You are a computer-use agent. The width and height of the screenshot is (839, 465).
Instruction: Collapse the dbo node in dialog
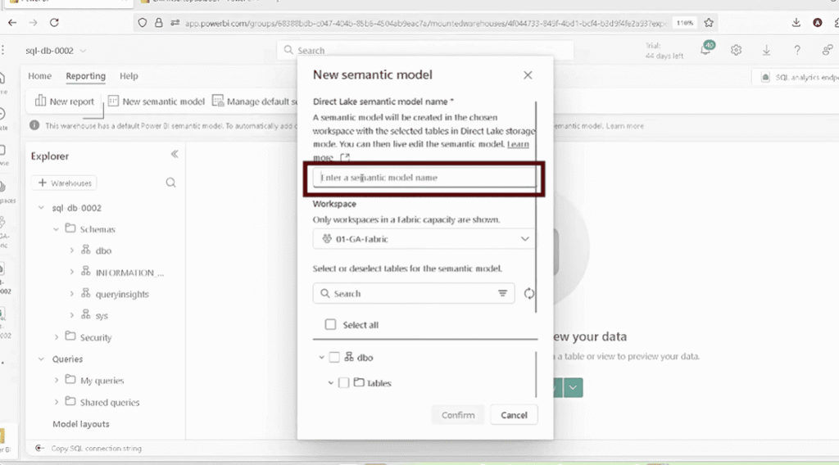click(x=321, y=357)
